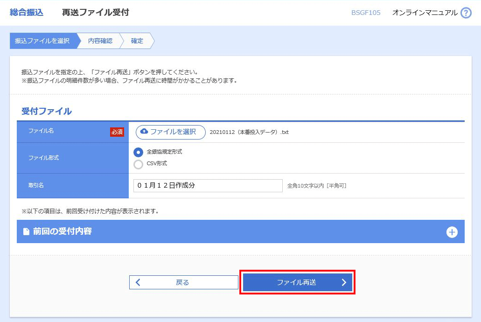Click into the 取引名 text field
The width and height of the screenshot is (481, 322).
(x=208, y=185)
